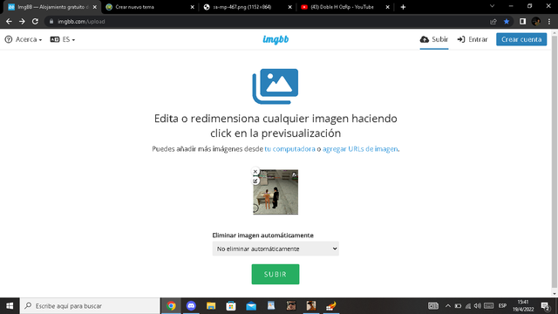
Task: View site info via the lock icon
Action: 51,21
